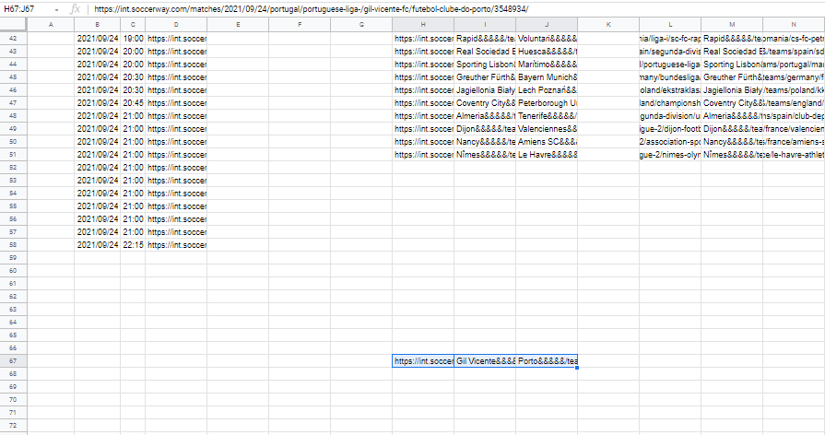
Task: Select row 42 header
Action: (13, 39)
